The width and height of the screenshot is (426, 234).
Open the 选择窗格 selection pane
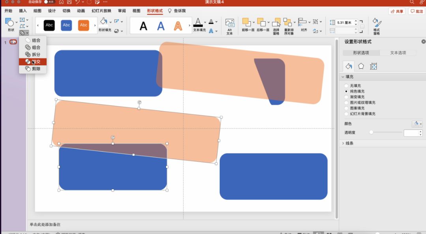coord(276,26)
